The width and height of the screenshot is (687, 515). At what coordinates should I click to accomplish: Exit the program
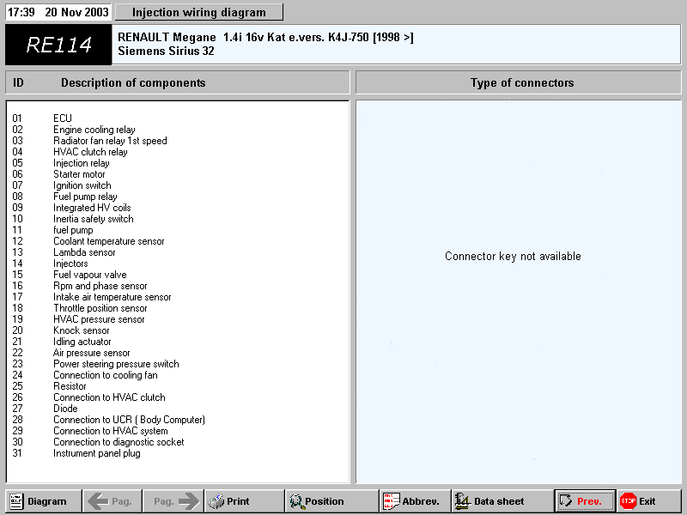[x=649, y=501]
